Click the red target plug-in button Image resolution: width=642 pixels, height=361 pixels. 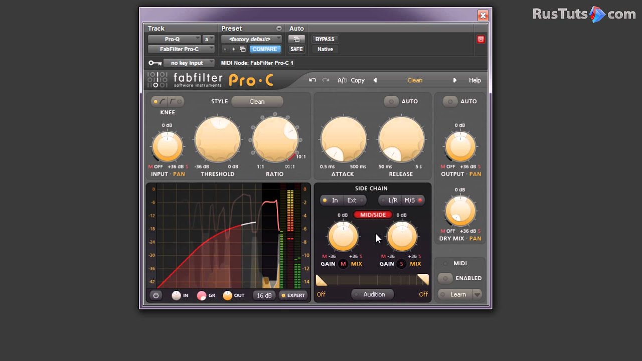click(480, 39)
